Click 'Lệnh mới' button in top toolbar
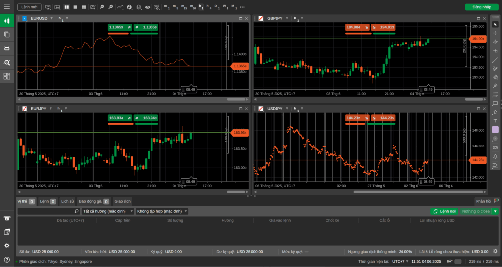Image resolution: width=502 pixels, height=267 pixels. (29, 7)
